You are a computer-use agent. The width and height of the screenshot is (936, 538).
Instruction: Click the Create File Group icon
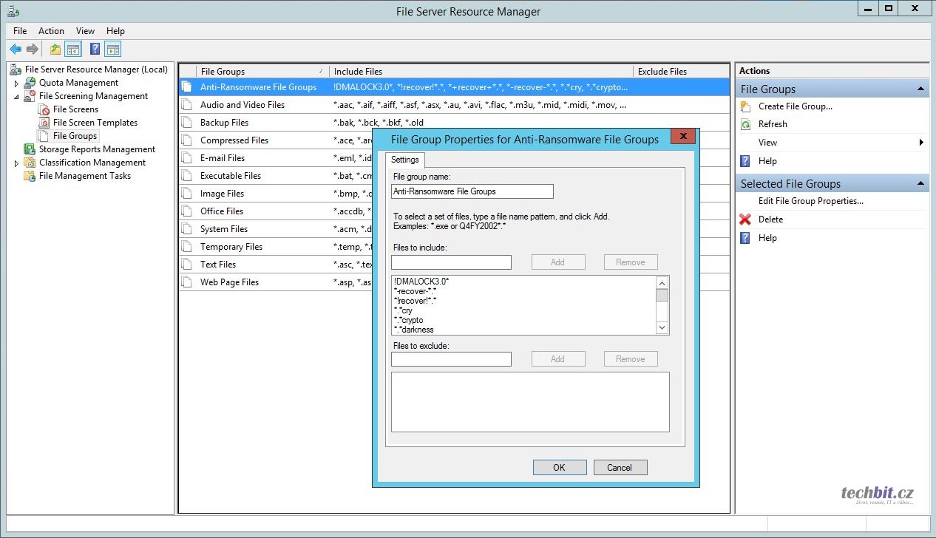[x=745, y=106]
